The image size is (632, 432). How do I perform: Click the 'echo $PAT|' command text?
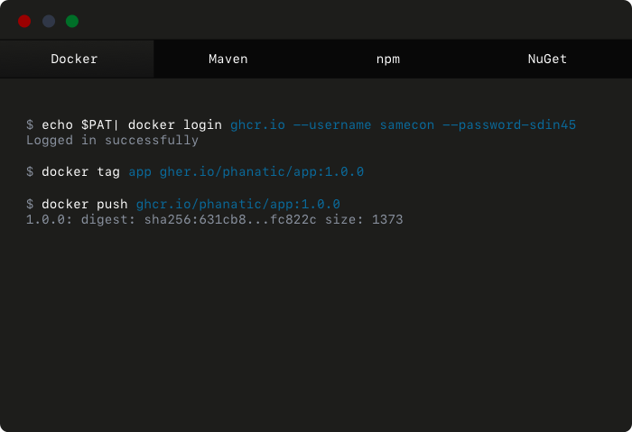[81, 124]
